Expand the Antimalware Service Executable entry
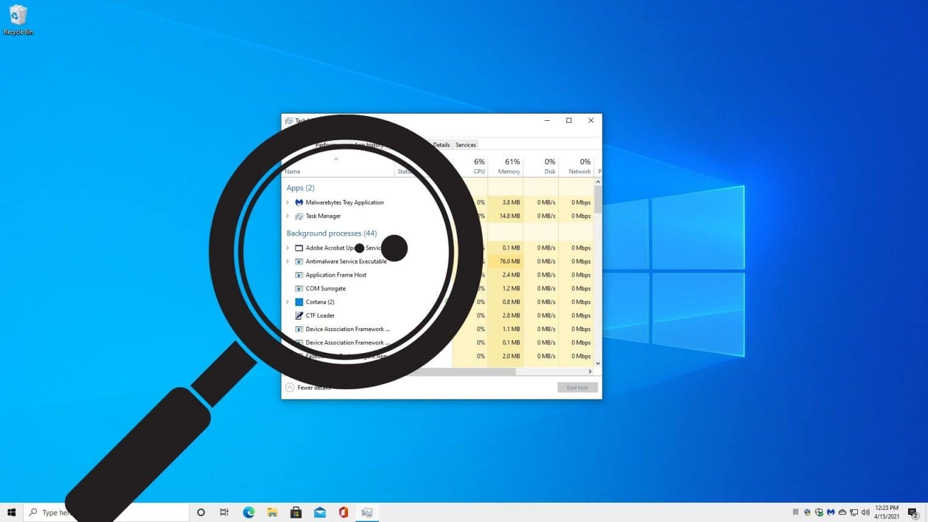This screenshot has height=522, width=928. click(288, 261)
